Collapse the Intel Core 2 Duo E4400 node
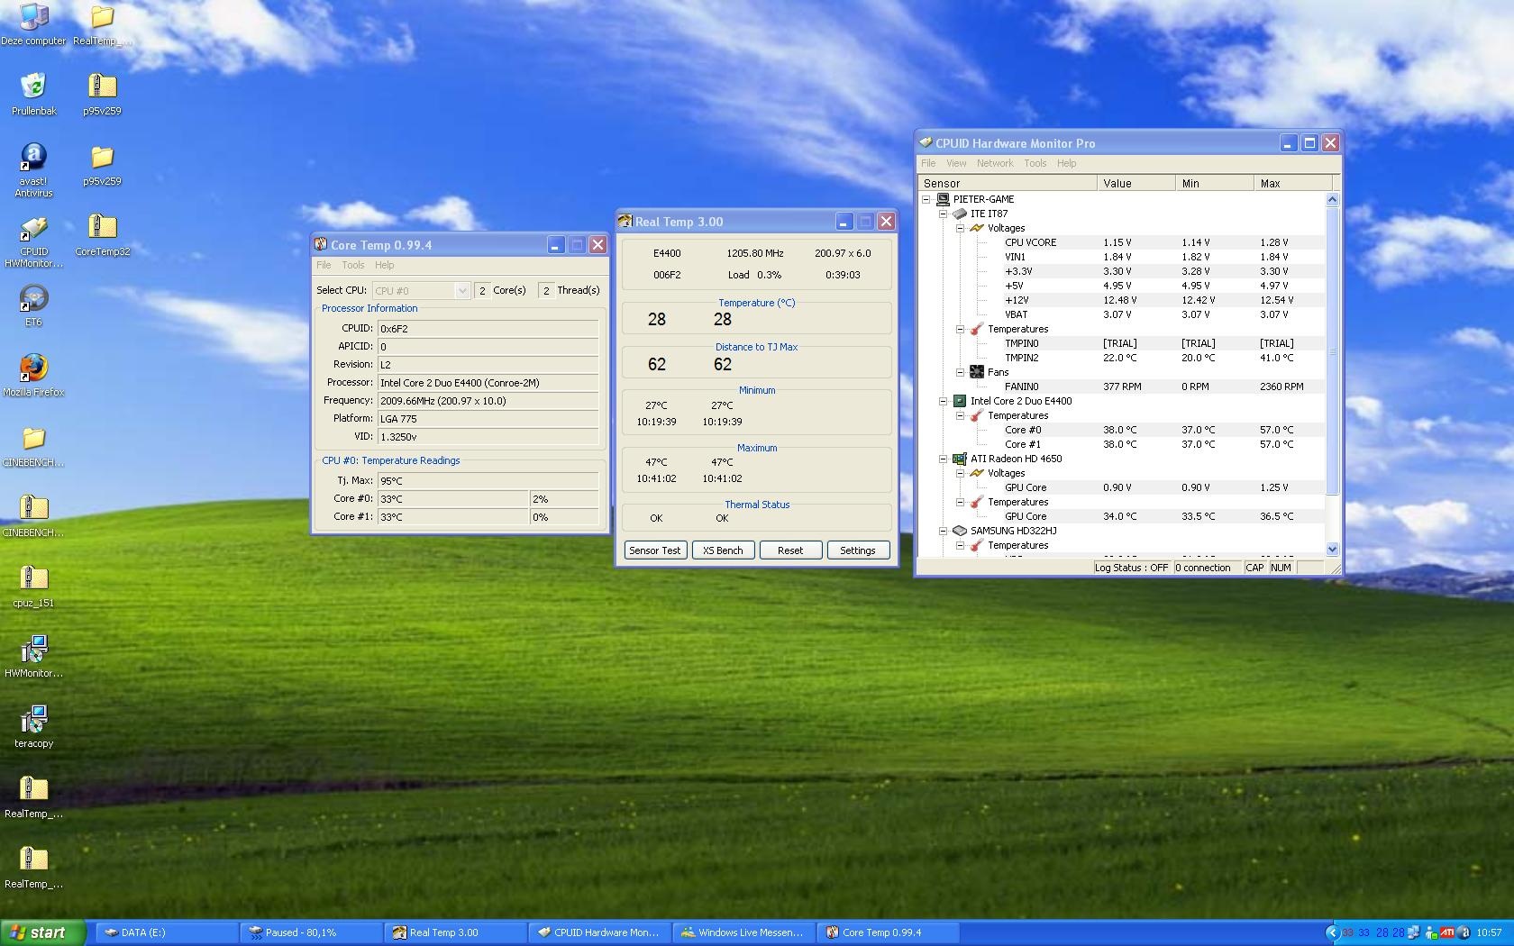The image size is (1514, 946). pyautogui.click(x=943, y=401)
